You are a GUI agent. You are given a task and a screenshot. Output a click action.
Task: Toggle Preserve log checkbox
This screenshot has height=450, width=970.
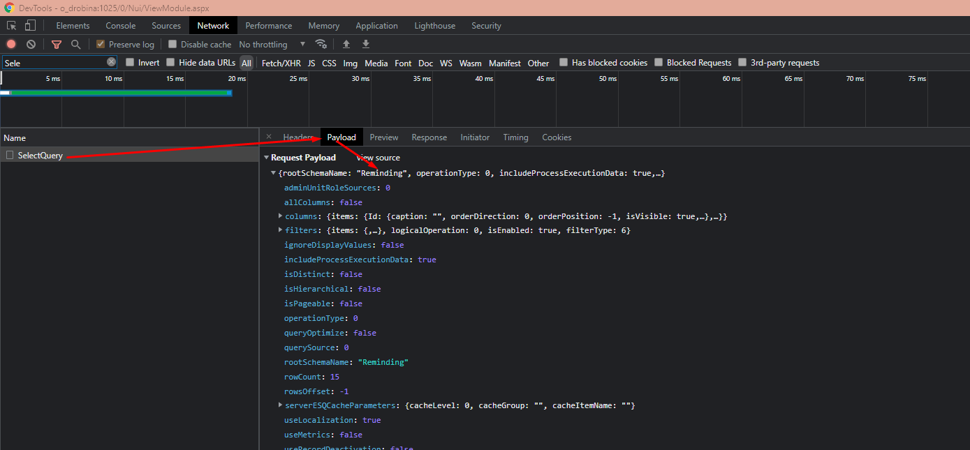pos(101,44)
